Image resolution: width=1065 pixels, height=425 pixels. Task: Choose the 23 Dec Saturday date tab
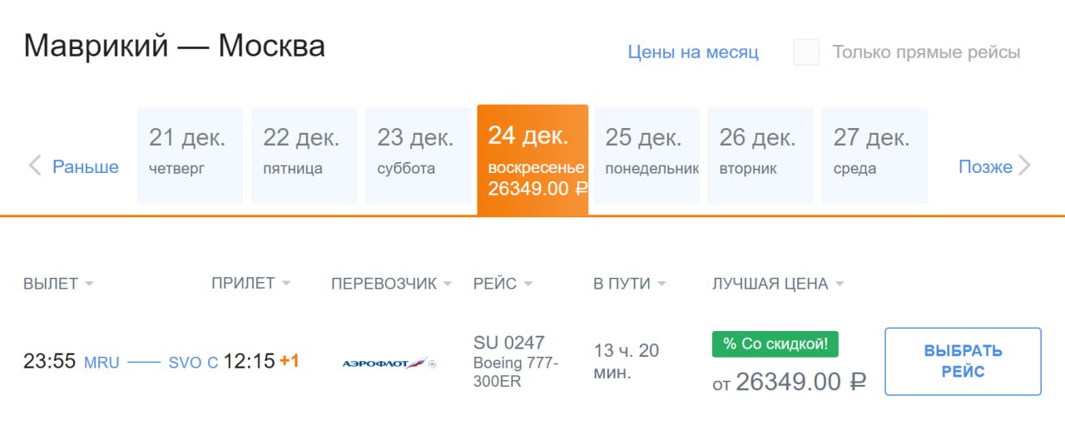click(418, 156)
